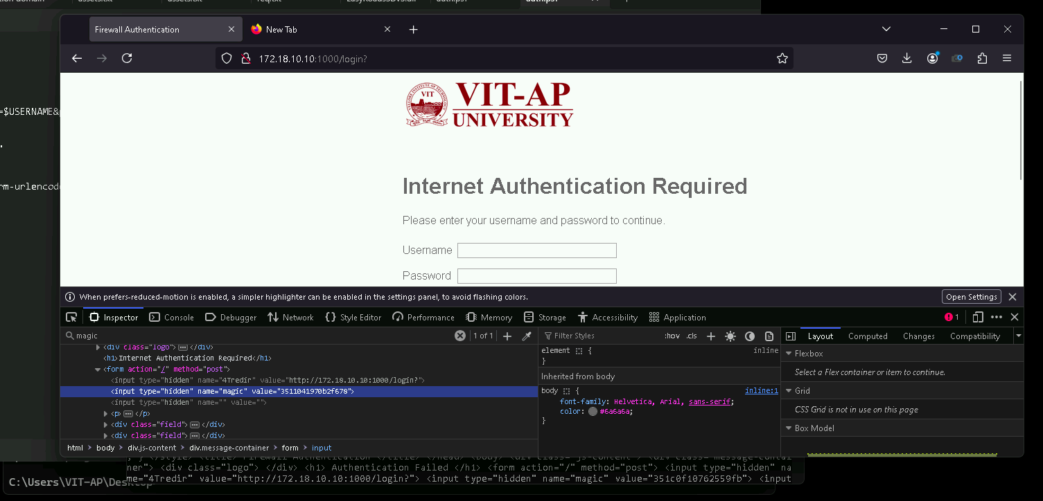
Task: Collapse the Flexbox section
Action: coord(789,354)
